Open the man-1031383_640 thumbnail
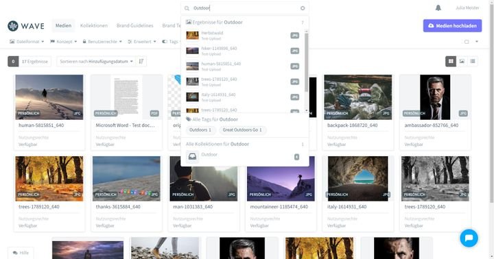The width and height of the screenshot is (494, 259). point(204,178)
